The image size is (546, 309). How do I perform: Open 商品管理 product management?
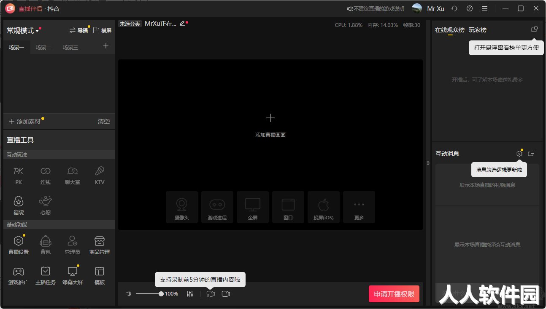[x=100, y=245]
